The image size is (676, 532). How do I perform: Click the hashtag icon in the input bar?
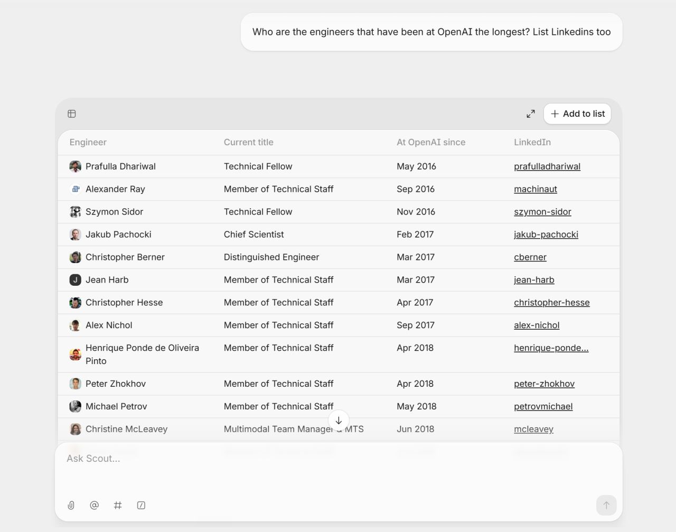click(118, 505)
